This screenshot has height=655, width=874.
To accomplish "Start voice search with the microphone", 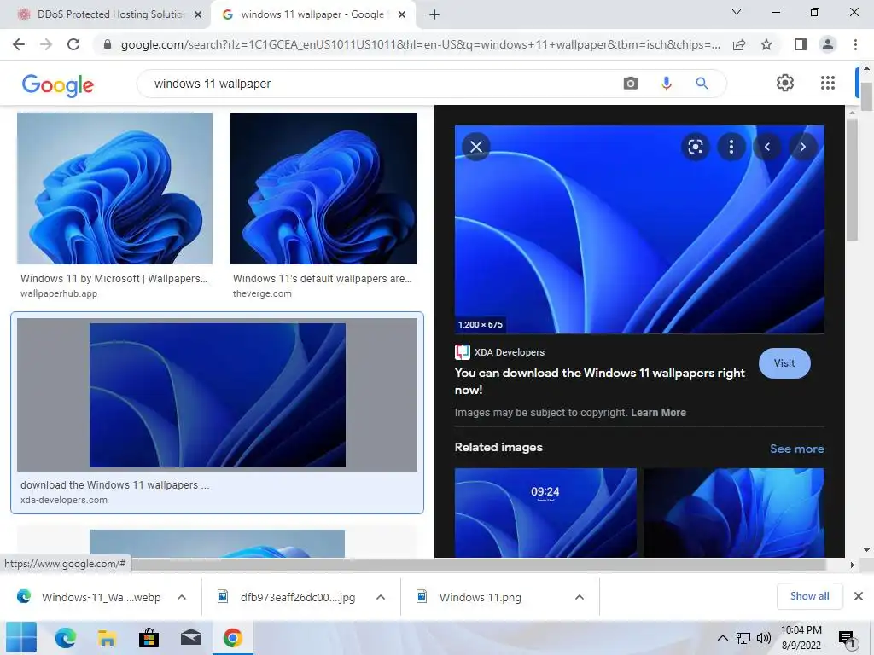I will click(x=666, y=84).
